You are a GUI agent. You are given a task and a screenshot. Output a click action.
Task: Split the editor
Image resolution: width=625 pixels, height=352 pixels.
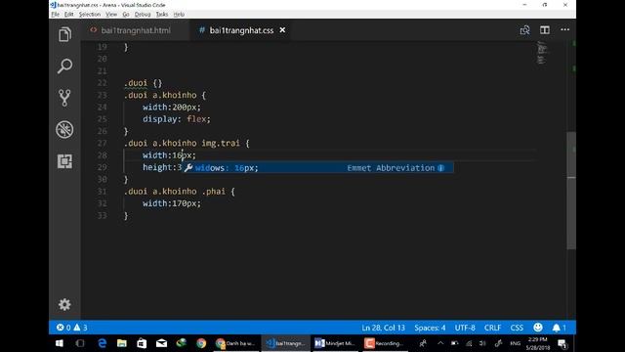(x=545, y=30)
